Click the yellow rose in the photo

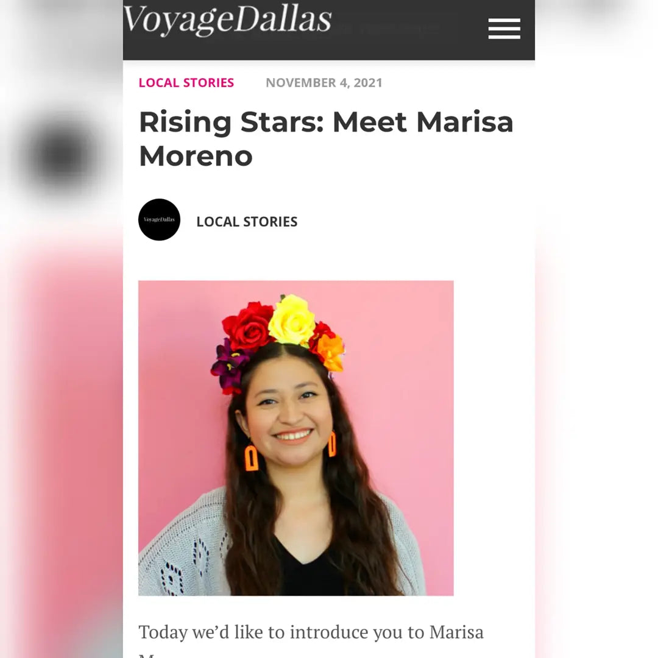[x=292, y=320]
